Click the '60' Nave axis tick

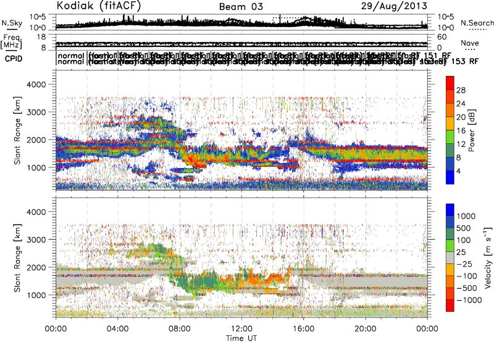click(x=442, y=37)
